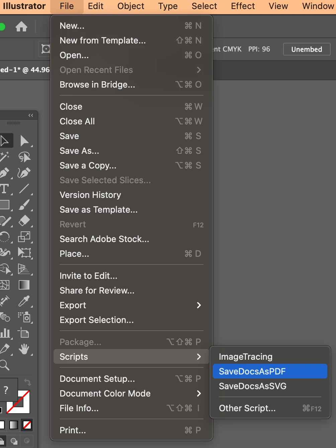Choose New from Template…
The image size is (336, 448).
click(x=132, y=40)
